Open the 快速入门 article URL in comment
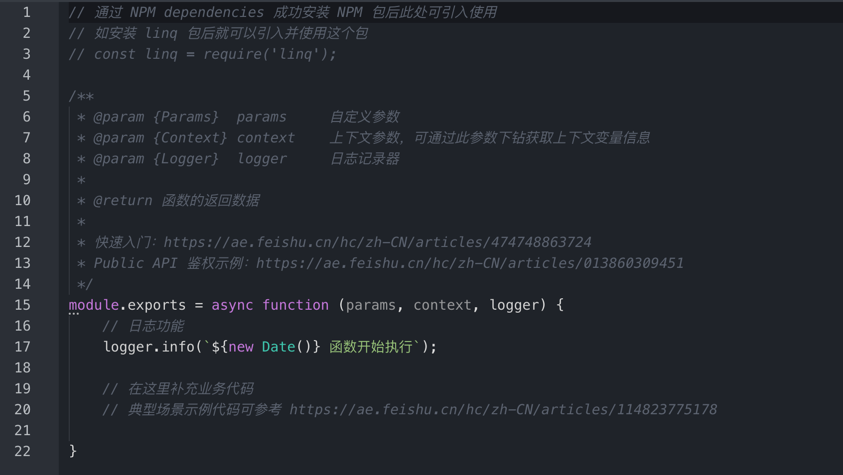Viewport: 843px width, 475px height. (x=377, y=242)
